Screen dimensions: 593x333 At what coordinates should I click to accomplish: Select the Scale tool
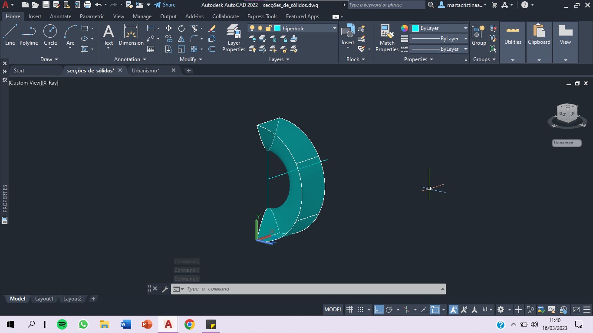click(x=181, y=49)
